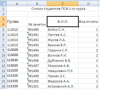Select cell containing 991498
This screenshot has width=134, height=102.
pos(37,71)
